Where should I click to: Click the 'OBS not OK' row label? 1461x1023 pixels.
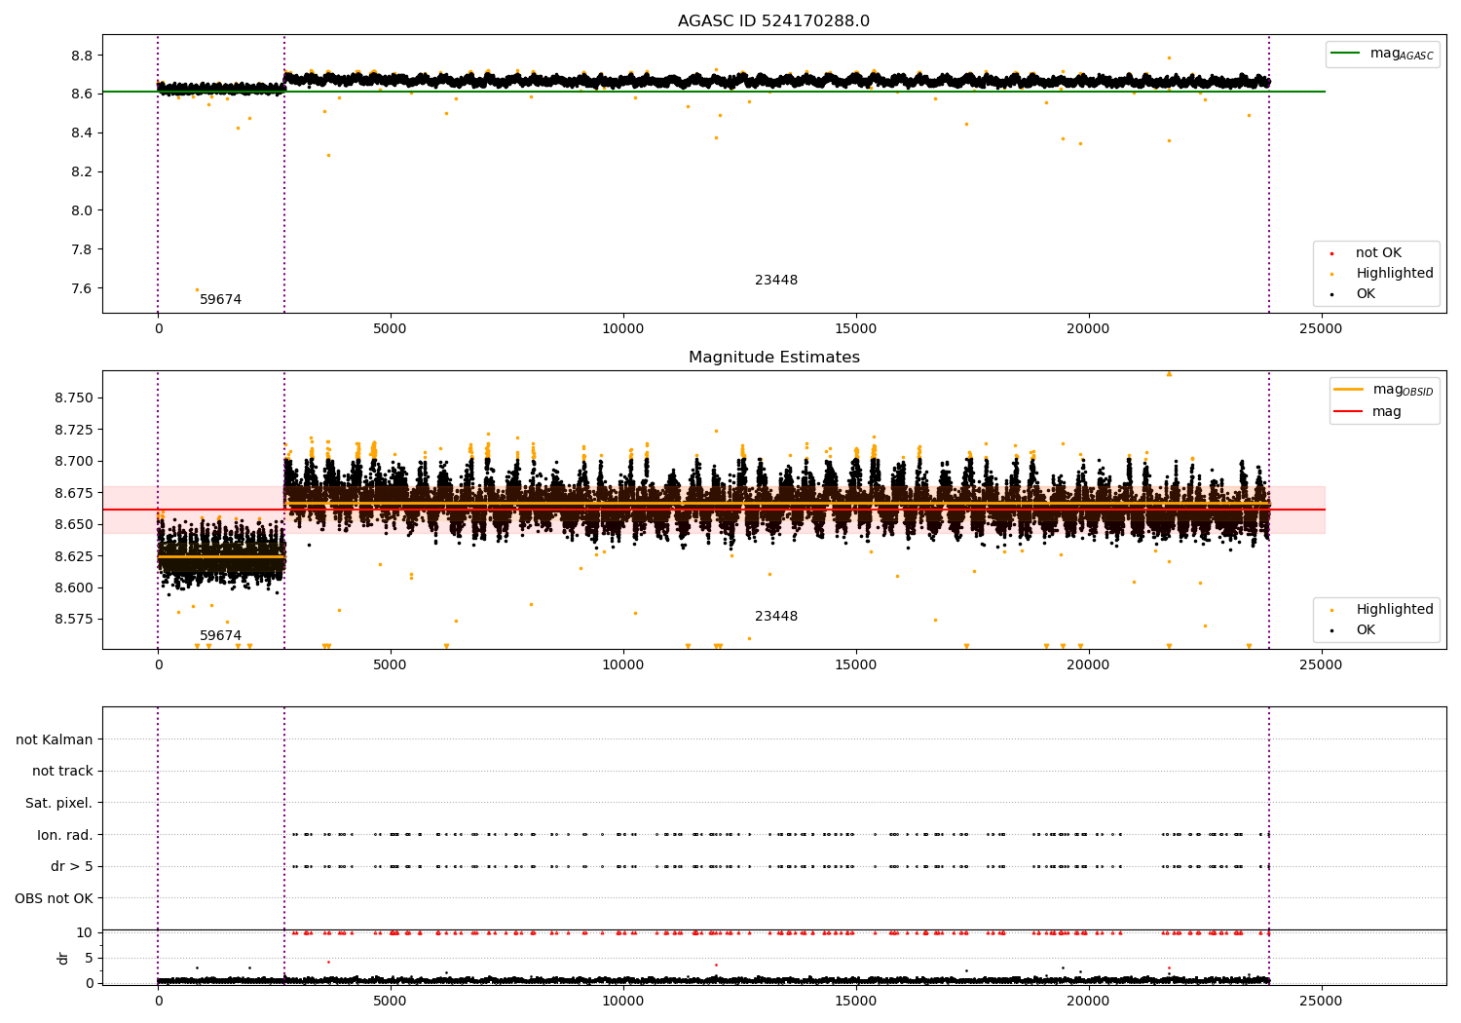pos(54,898)
